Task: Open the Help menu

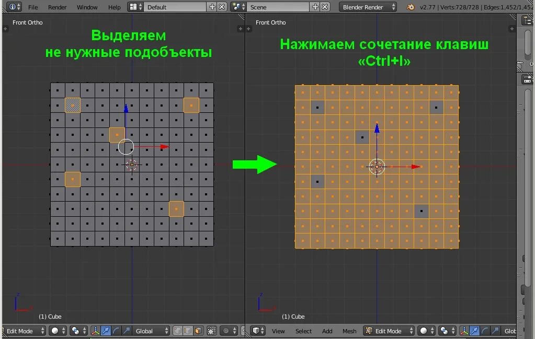Action: point(115,7)
